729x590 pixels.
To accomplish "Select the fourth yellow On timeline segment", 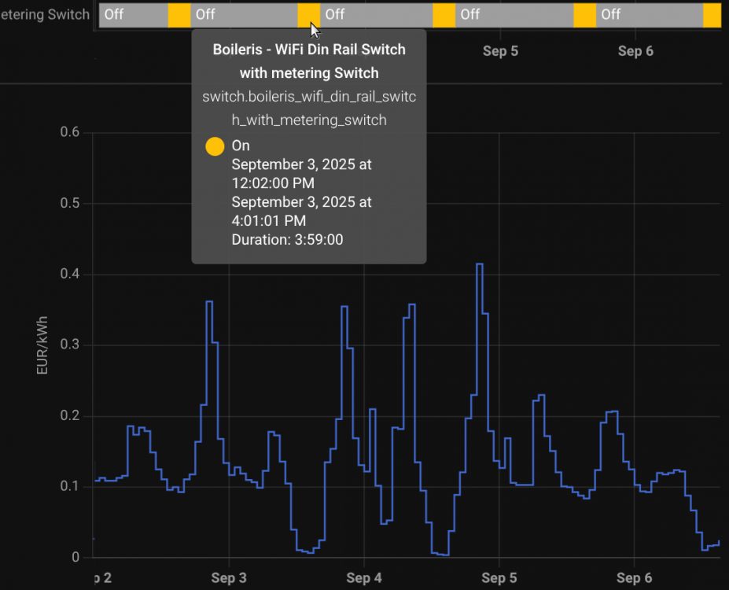I will coord(584,15).
